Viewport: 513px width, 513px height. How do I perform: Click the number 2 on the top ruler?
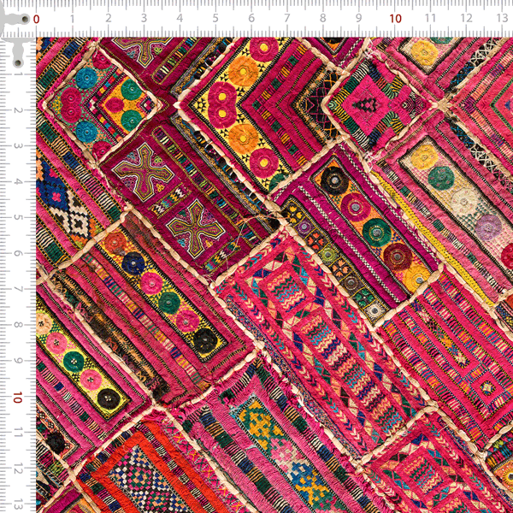pos(109,18)
